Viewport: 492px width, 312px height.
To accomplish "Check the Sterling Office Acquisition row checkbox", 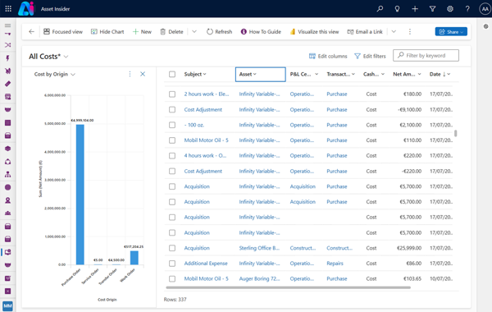I will click(172, 248).
